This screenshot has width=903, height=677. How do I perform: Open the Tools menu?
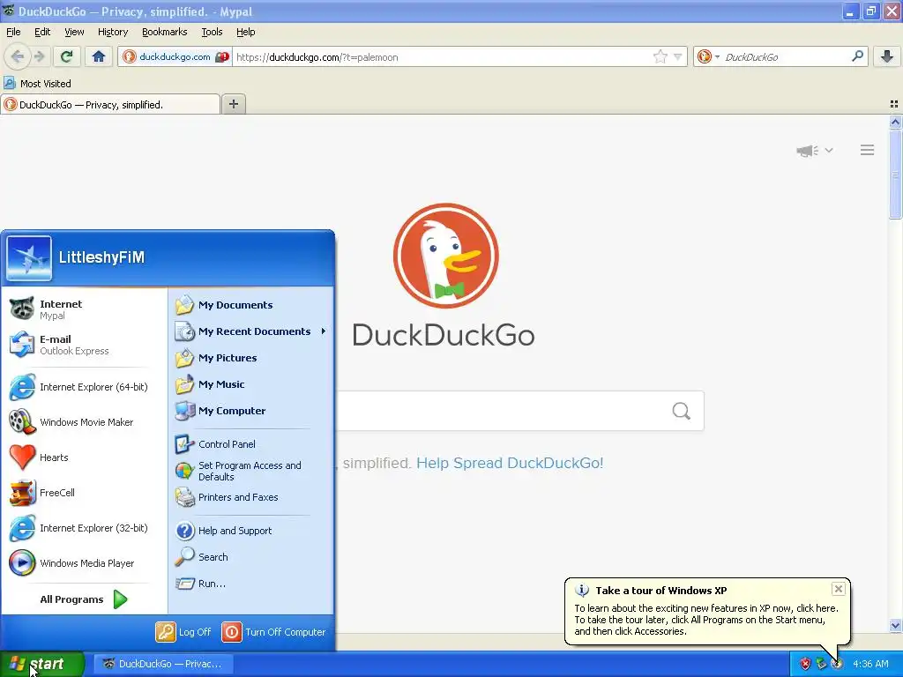212,32
